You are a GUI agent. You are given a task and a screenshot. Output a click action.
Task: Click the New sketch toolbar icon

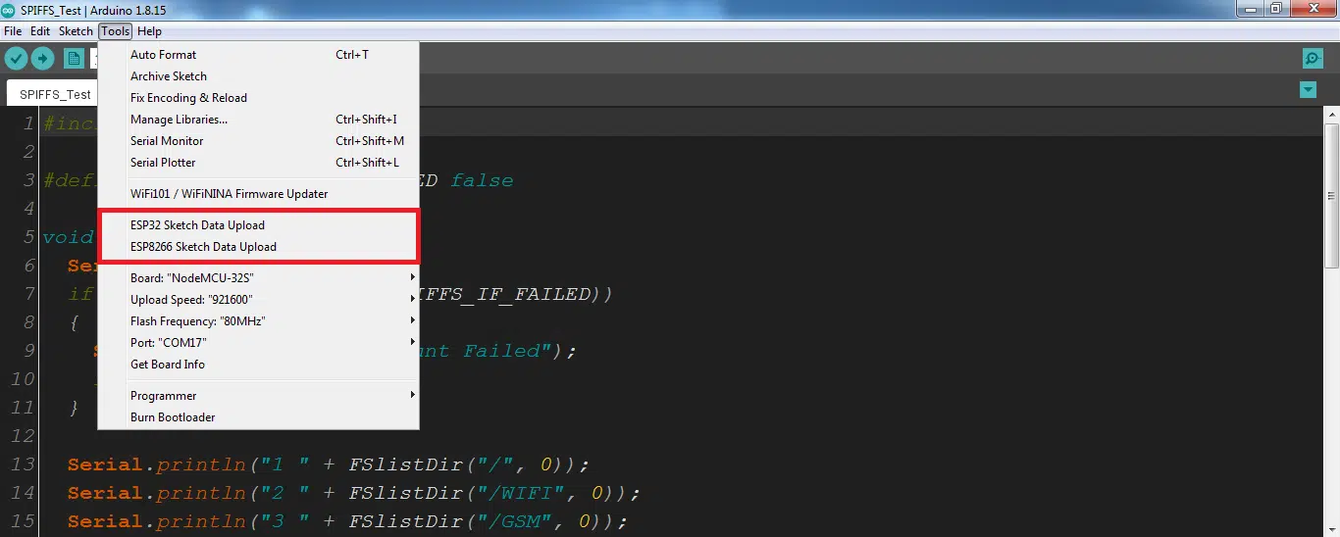click(74, 59)
